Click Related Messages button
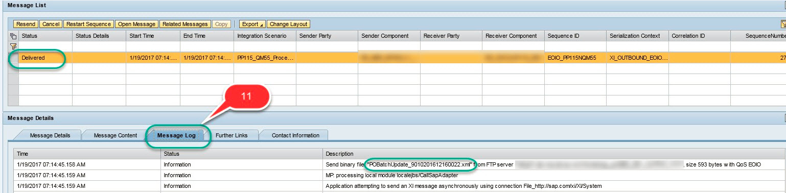Screen dimensions: 786x193 coord(185,24)
